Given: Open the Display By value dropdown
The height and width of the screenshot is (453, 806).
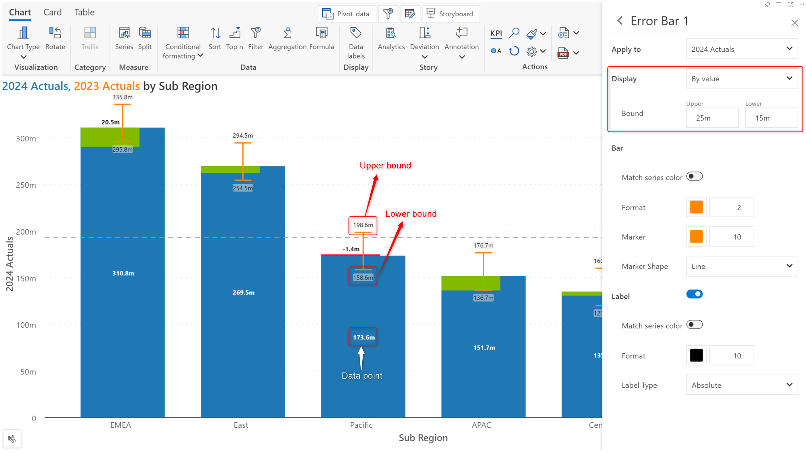Looking at the screenshot, I should point(742,78).
